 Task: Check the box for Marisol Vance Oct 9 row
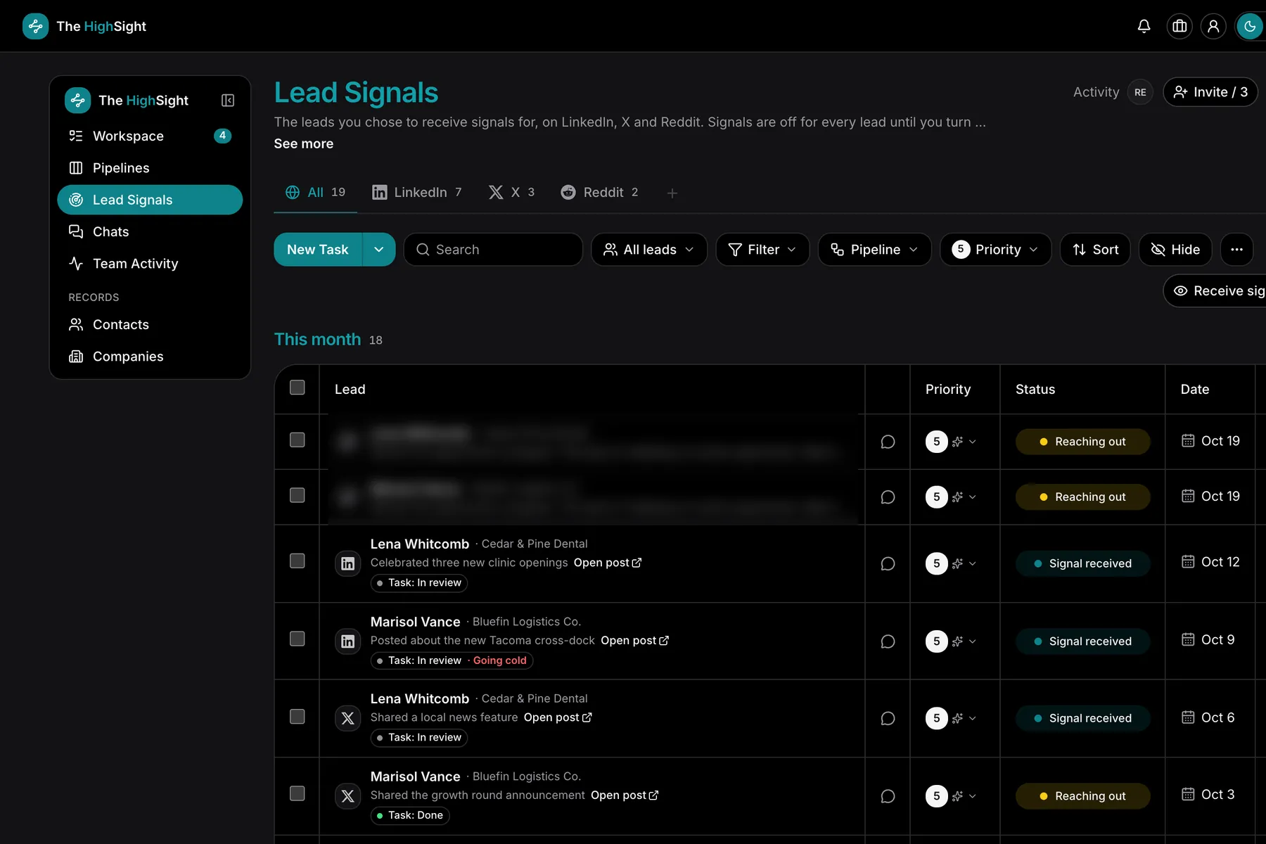[298, 639]
